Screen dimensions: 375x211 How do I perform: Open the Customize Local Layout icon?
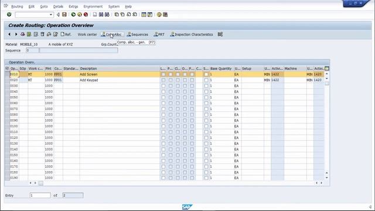click(x=165, y=15)
